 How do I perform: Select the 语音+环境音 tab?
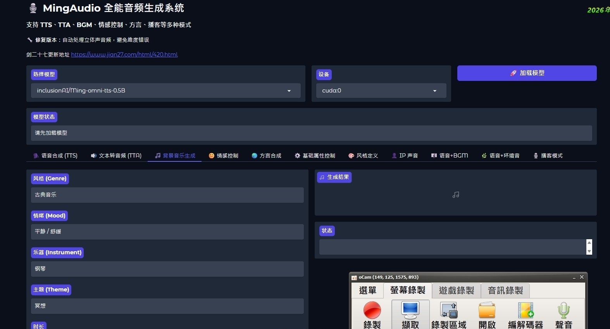point(500,156)
